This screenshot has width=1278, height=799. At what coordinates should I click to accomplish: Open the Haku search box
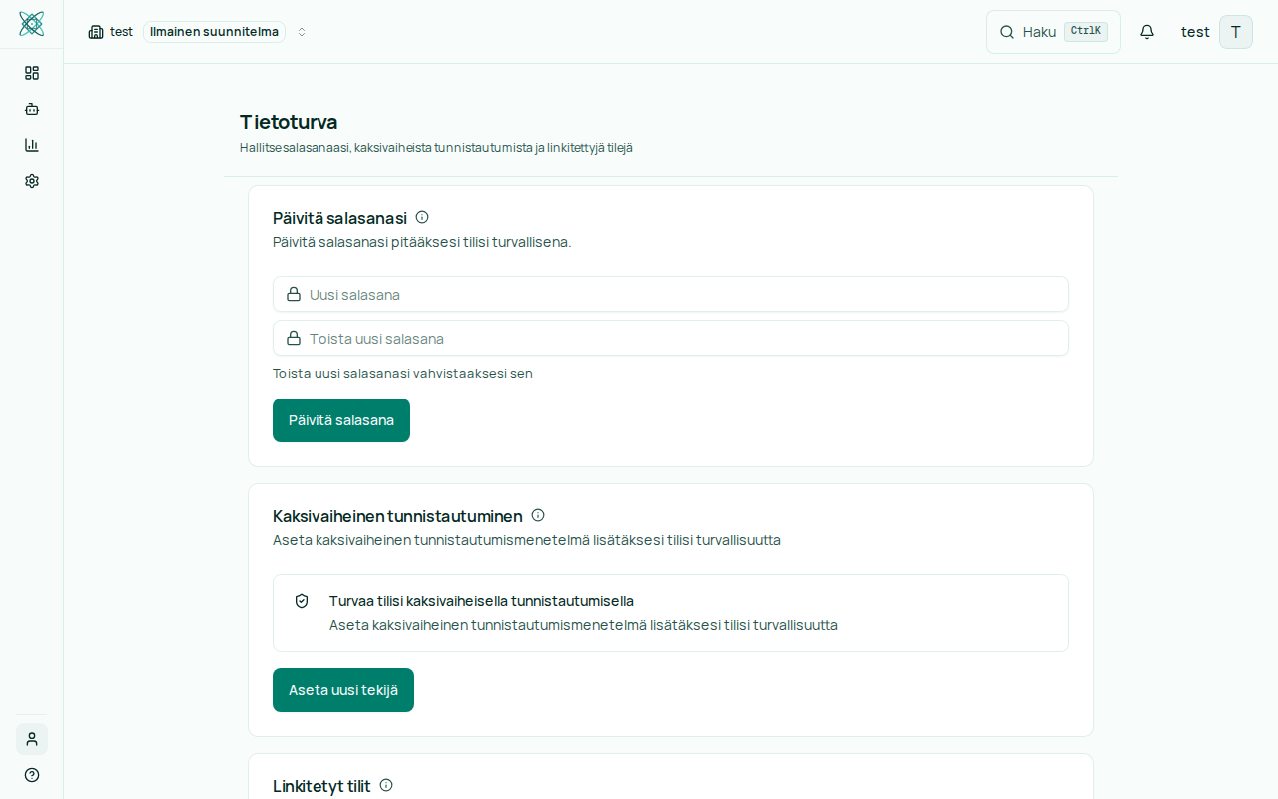1053,32
